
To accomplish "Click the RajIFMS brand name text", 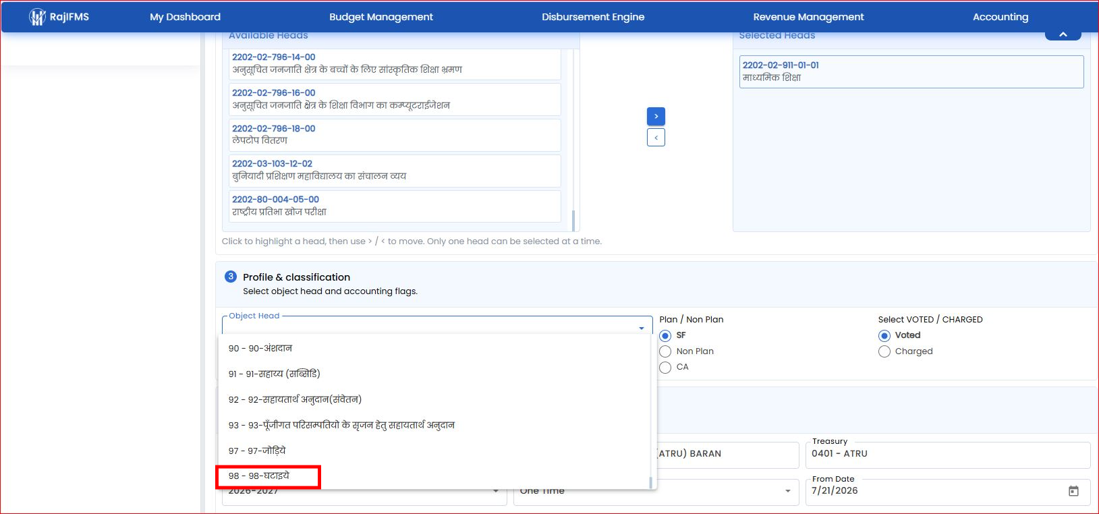I will 69,17.
